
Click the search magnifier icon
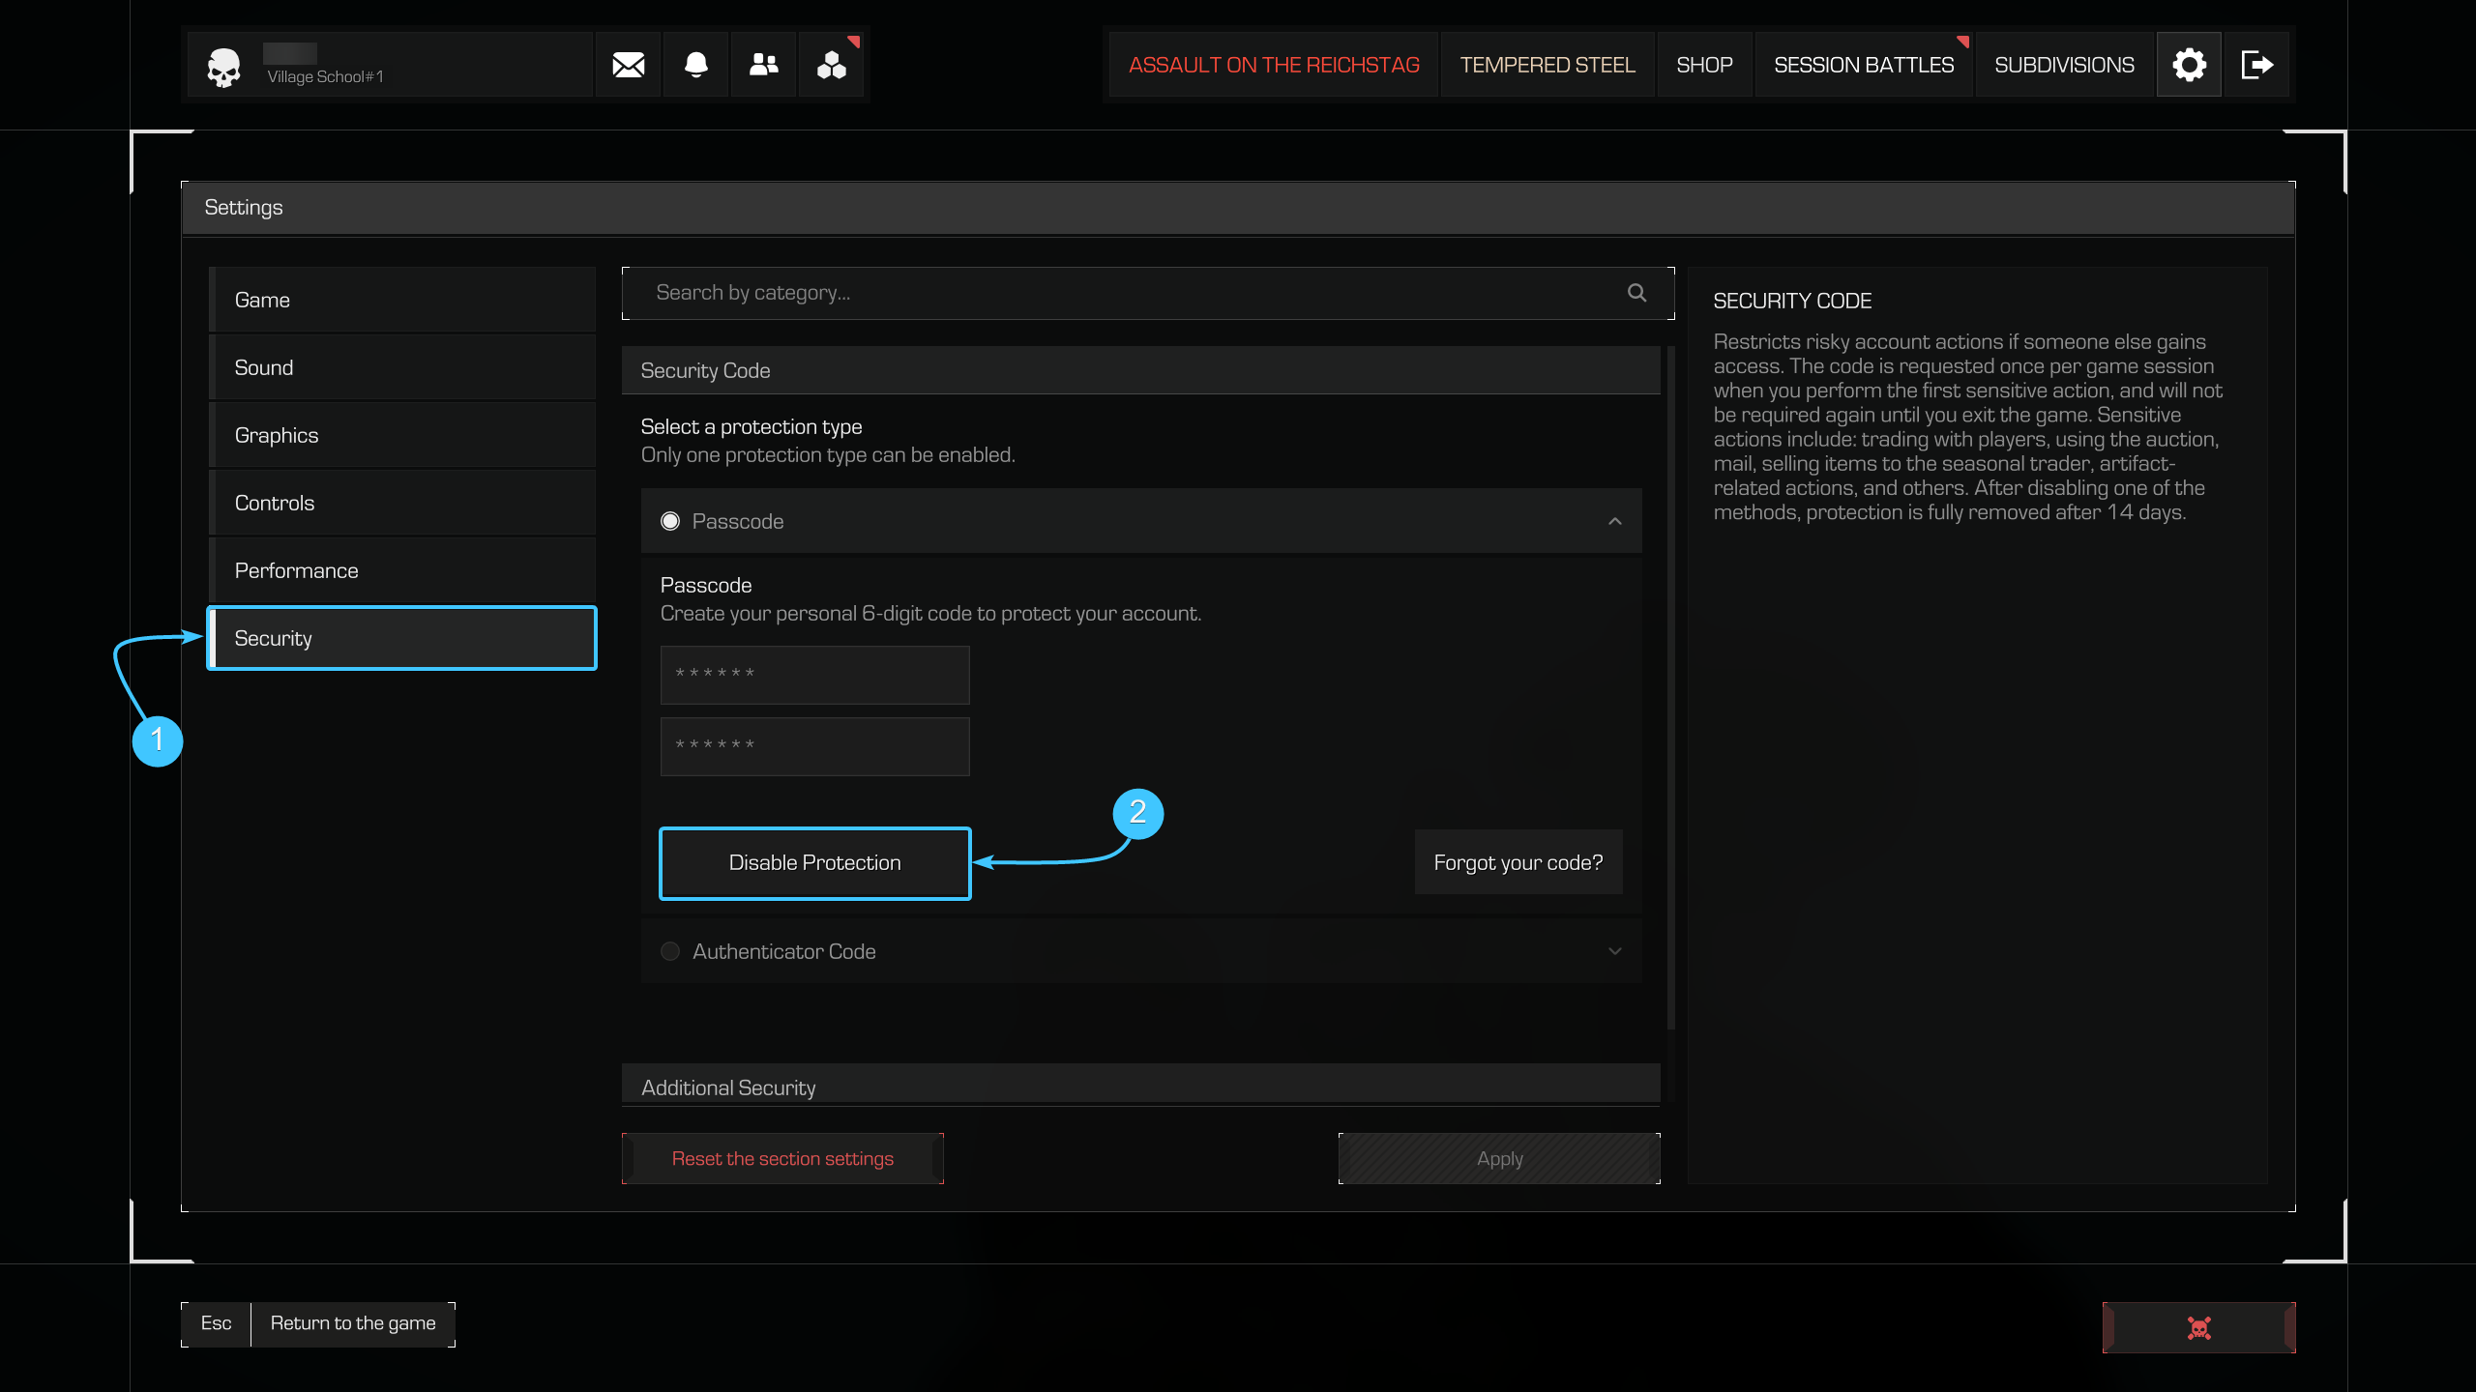(x=1636, y=293)
